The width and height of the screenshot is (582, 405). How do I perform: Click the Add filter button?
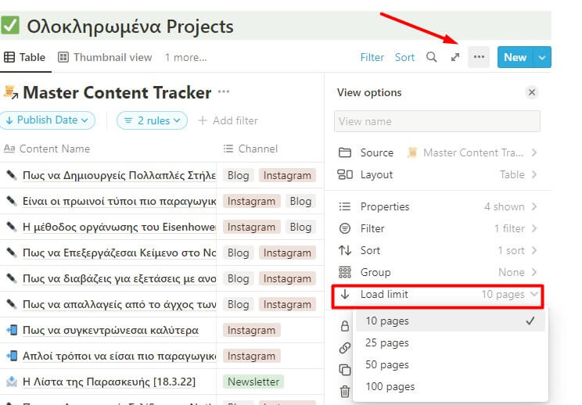228,120
